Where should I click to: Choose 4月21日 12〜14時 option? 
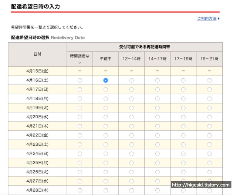(132, 126)
